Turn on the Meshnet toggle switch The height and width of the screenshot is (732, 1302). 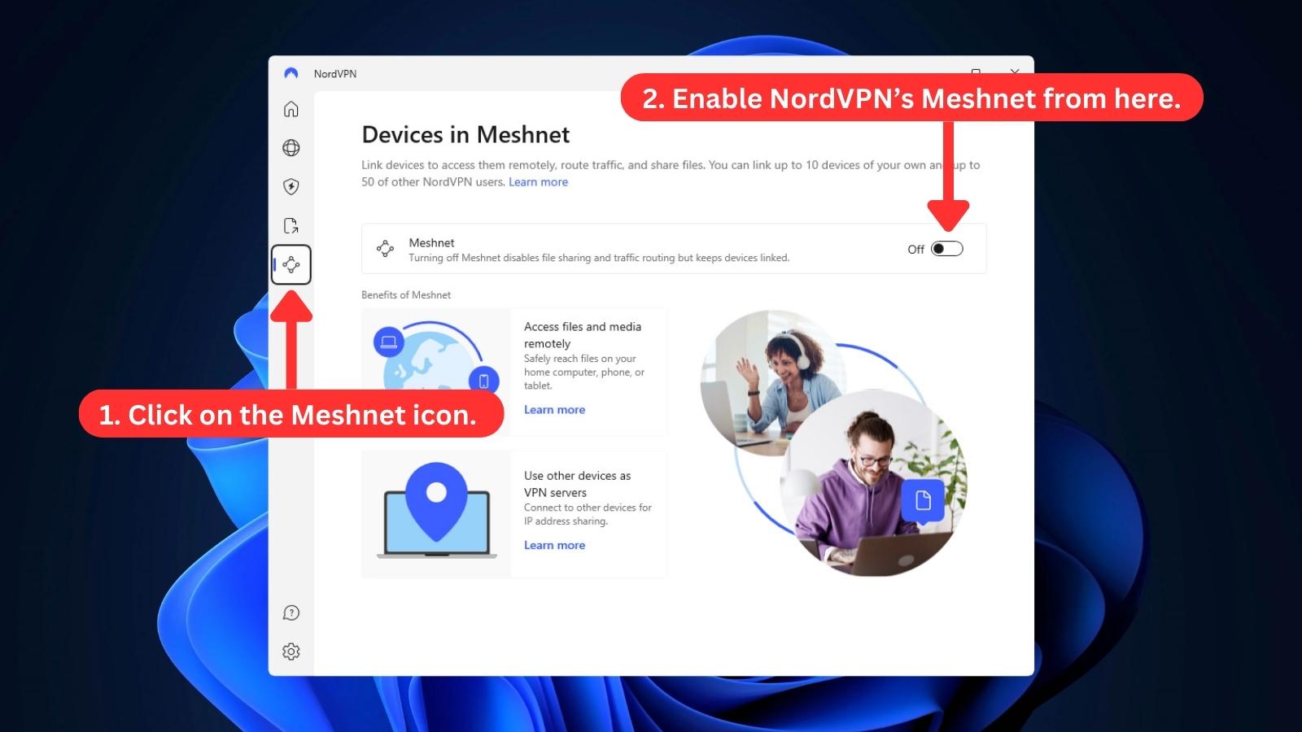[947, 249]
